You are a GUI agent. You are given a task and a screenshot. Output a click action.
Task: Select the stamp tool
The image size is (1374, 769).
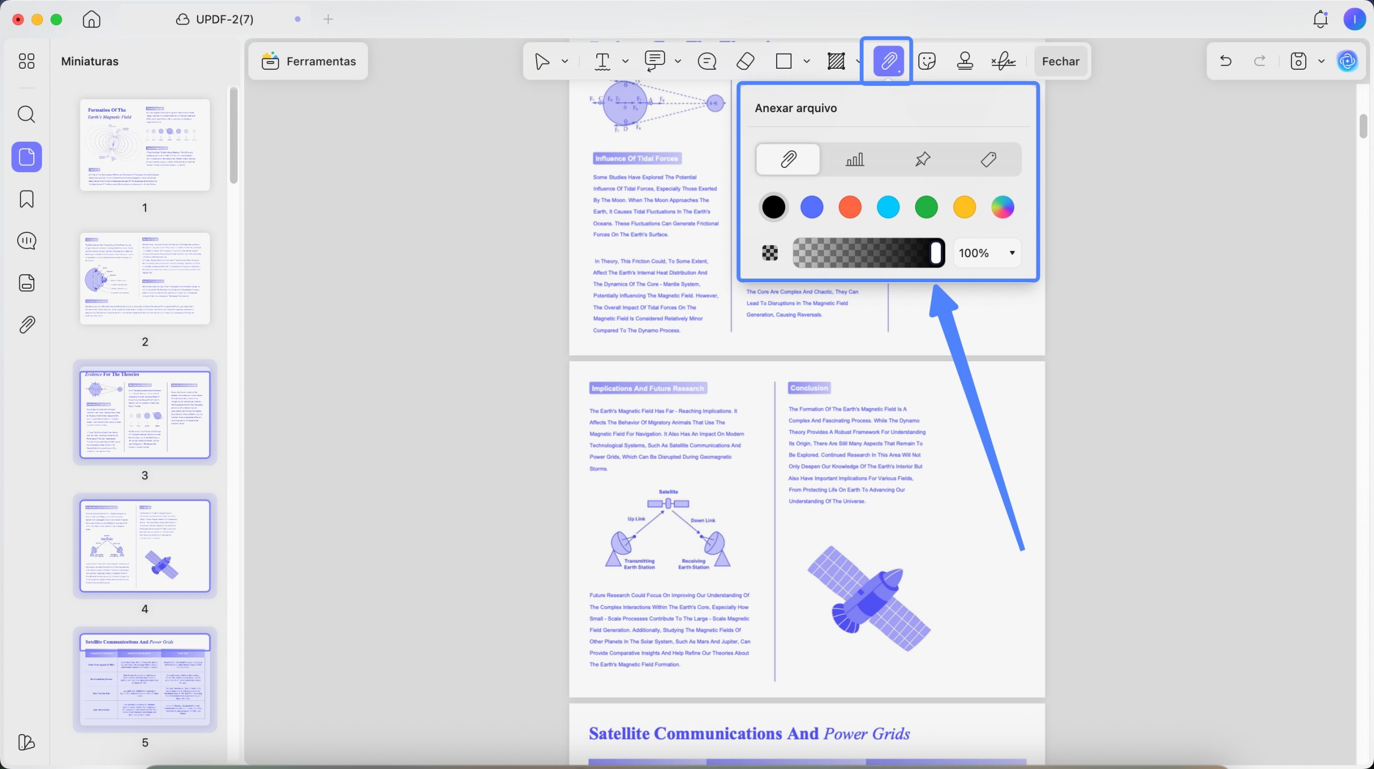point(965,61)
